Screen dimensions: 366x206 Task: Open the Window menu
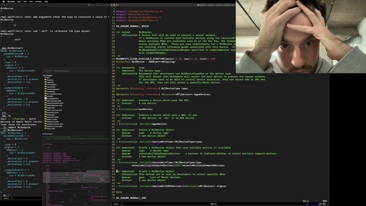pyautogui.click(x=39, y=1)
